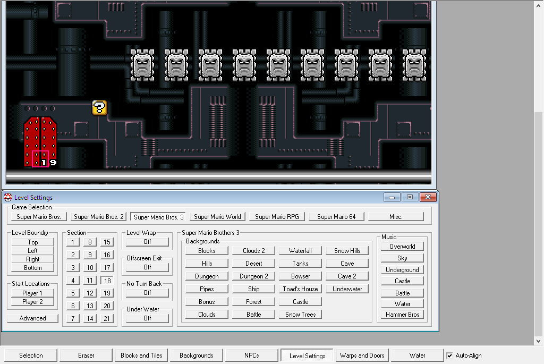Choose Super Mario World game

click(217, 217)
